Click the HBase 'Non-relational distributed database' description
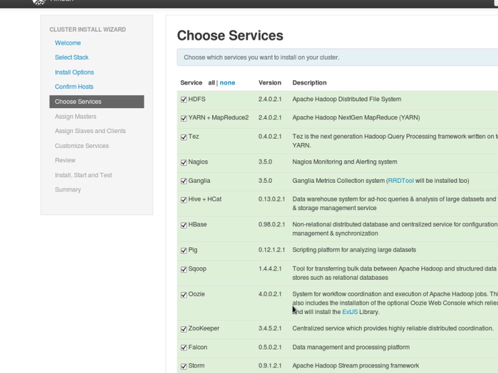Viewport: 498px width, 373px height. (395, 229)
